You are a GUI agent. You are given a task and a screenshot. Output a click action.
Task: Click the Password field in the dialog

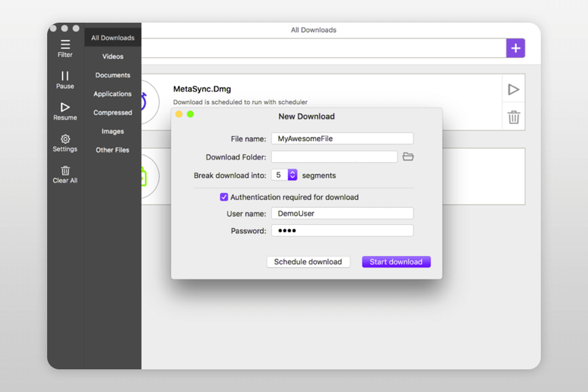(x=342, y=230)
